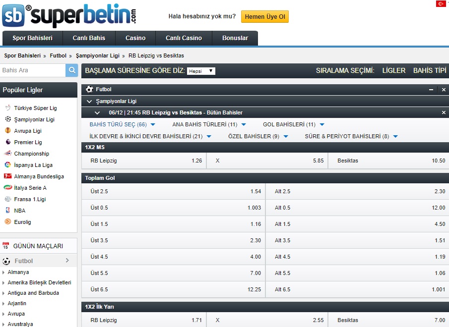Image resolution: width=449 pixels, height=327 pixels.
Task: Click the superbetin logo
Action: point(69,15)
